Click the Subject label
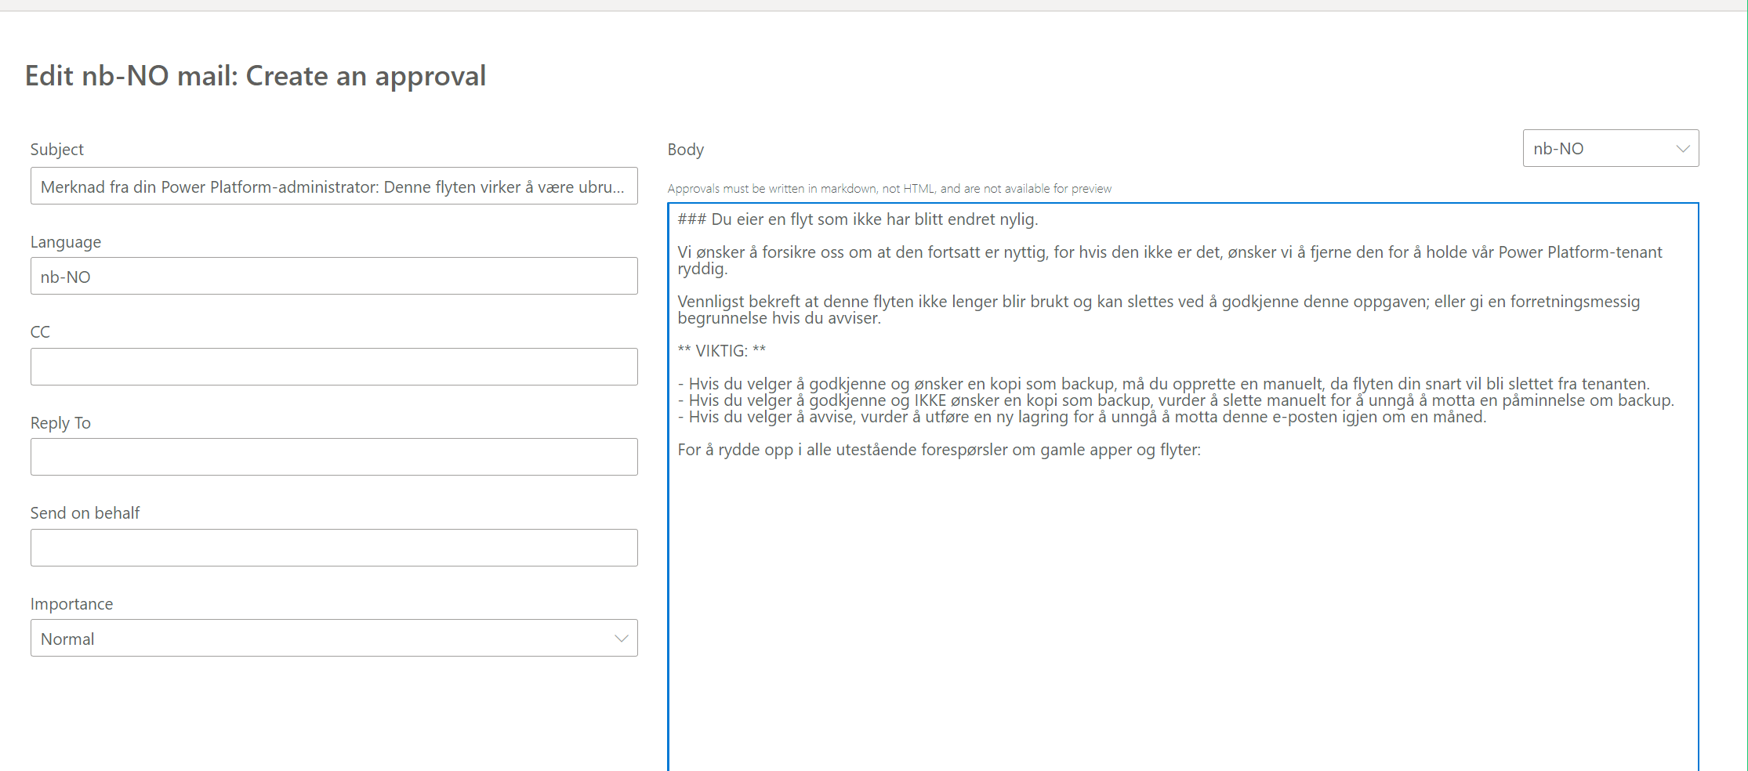This screenshot has height=771, width=1748. [x=56, y=149]
